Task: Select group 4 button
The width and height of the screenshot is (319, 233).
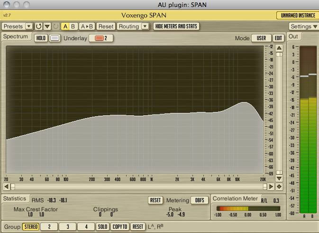Action: pyautogui.click(x=86, y=226)
